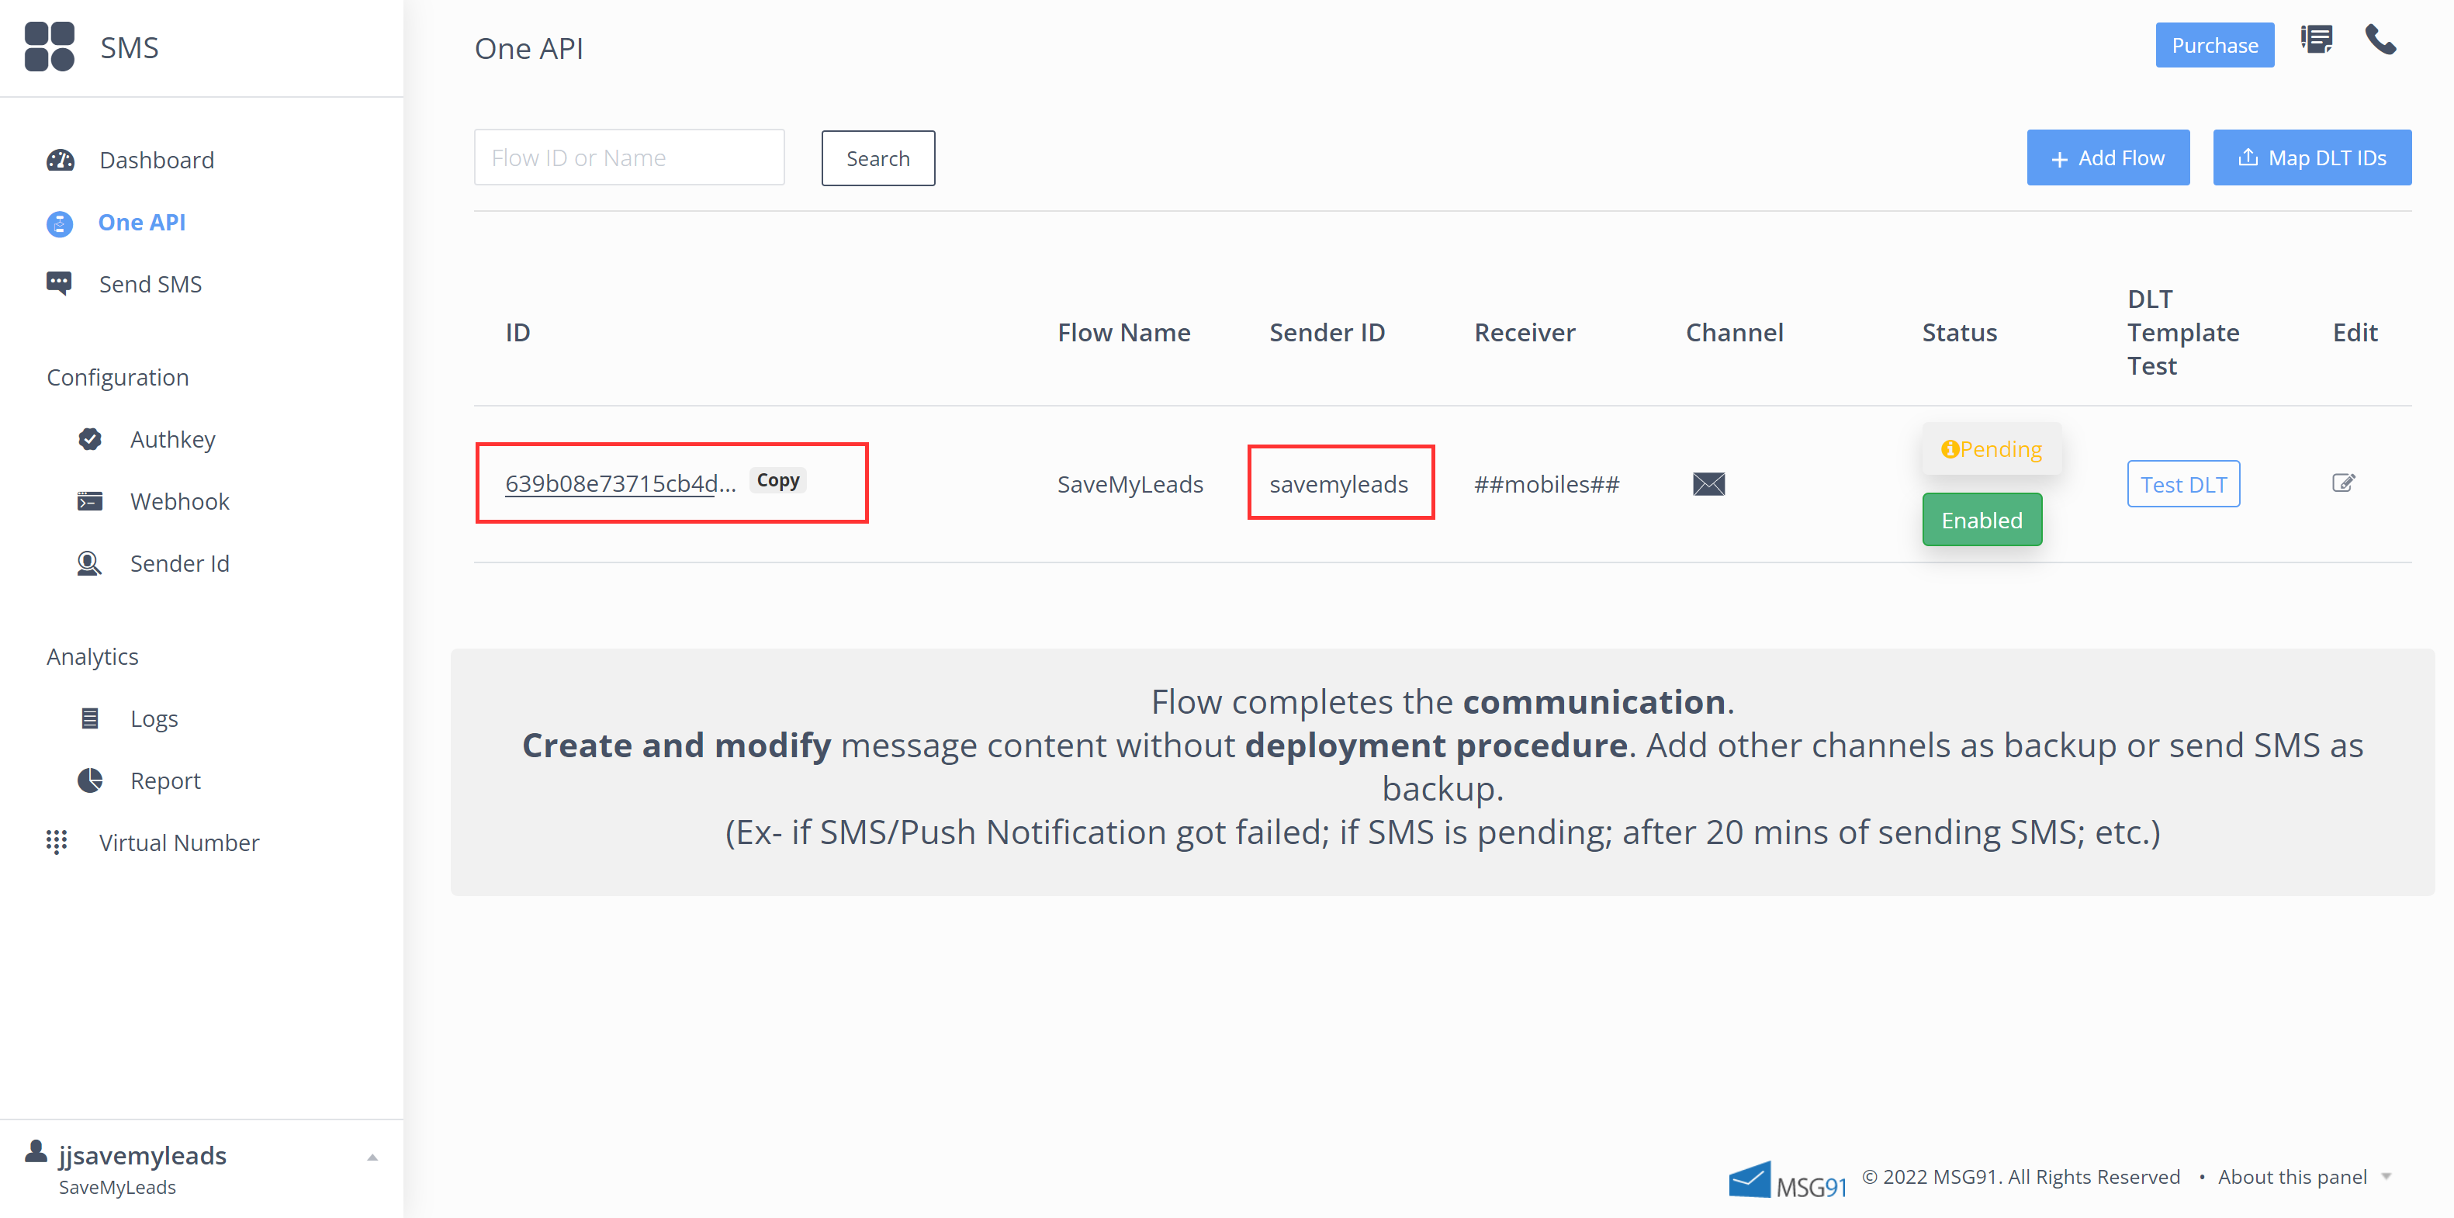
Task: Open Virtual Number menu item
Action: (x=179, y=843)
